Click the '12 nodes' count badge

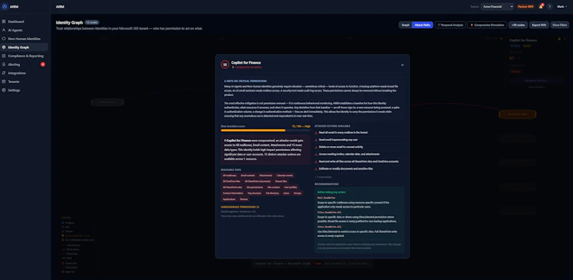[92, 22]
